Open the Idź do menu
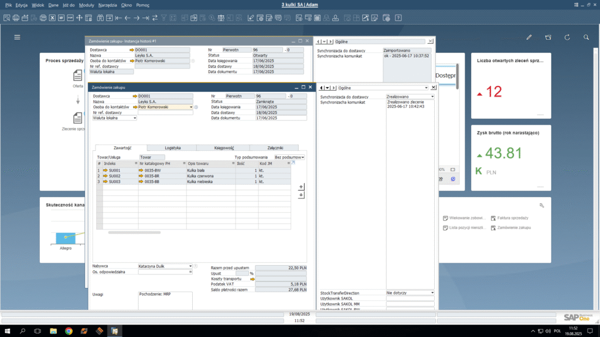Image resolution: width=600 pixels, height=337 pixels. (x=69, y=5)
